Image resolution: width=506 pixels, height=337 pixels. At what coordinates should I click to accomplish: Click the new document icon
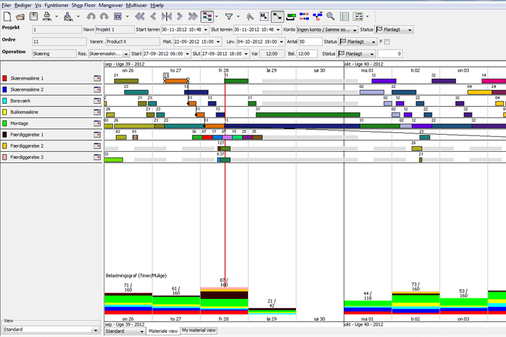[7, 17]
